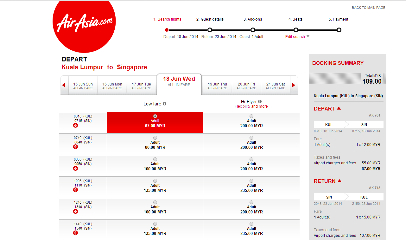Click the red Search flights progress dot
Viewport: 406px width, 240px height.
pos(167,30)
